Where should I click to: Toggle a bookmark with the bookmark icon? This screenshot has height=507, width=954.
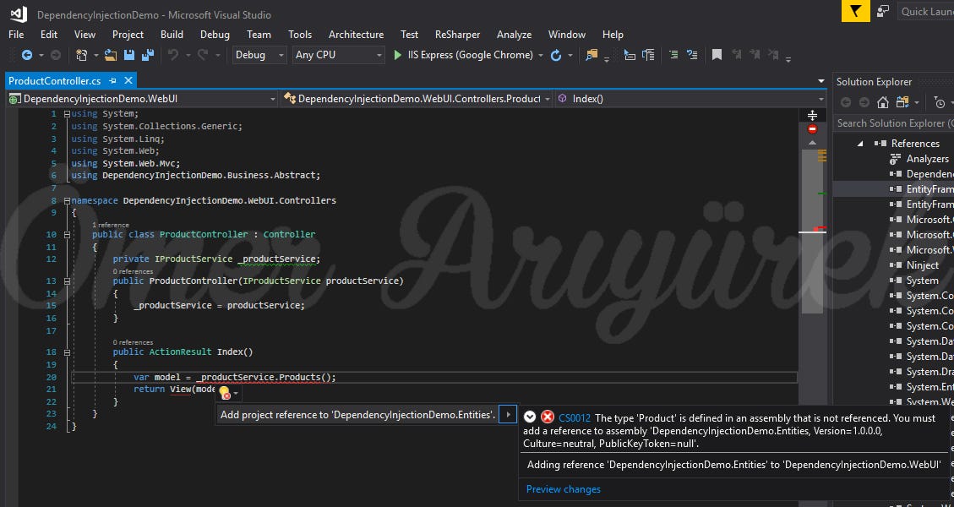click(x=717, y=55)
